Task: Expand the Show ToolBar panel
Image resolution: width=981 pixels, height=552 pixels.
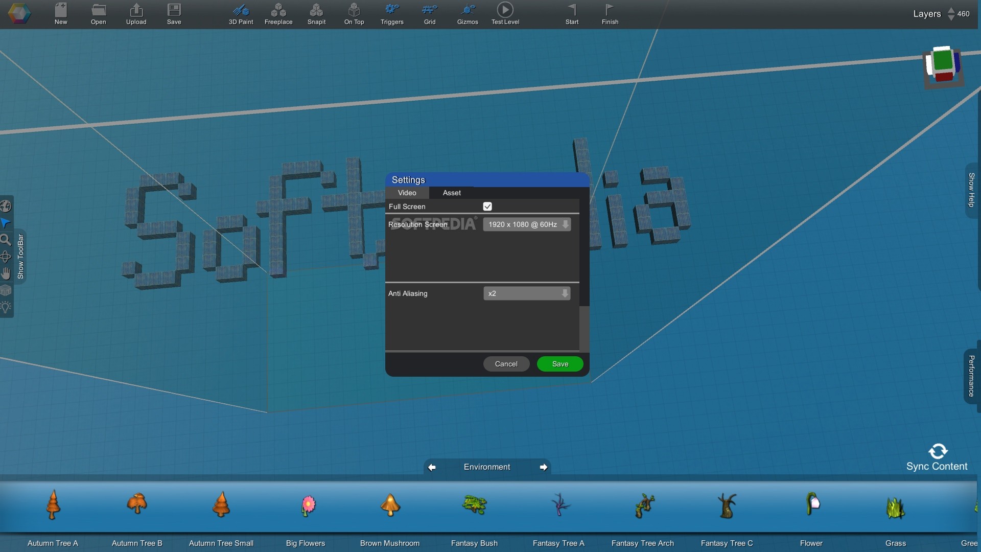Action: (20, 256)
